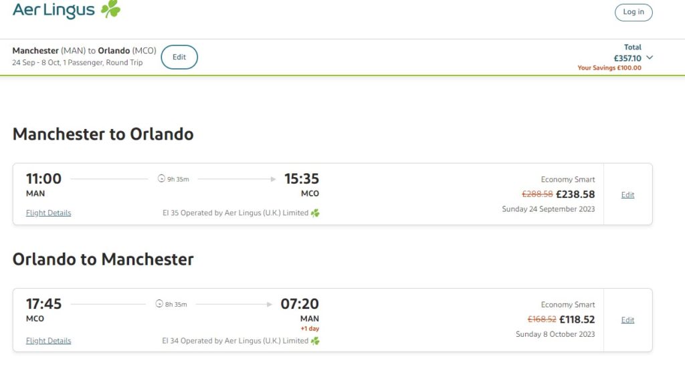Click the arrow pointing to 15:35 arrival
This screenshot has width=685, height=387.
(x=272, y=178)
